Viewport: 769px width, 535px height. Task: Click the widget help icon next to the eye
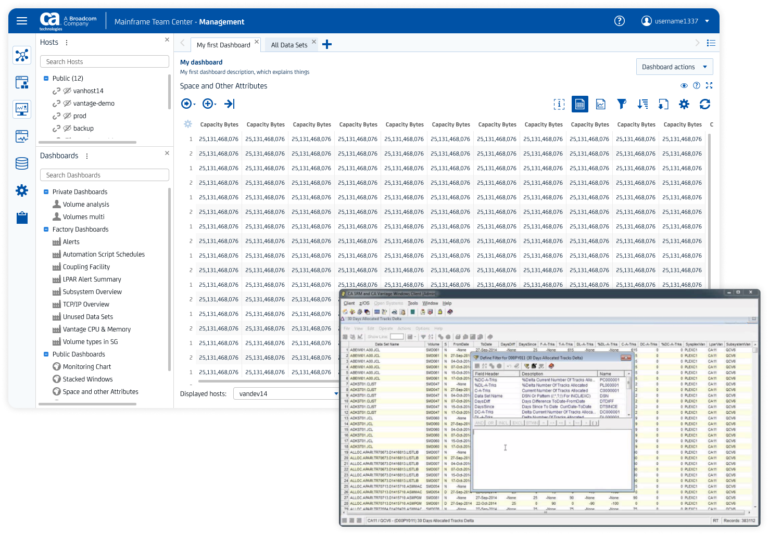697,85
